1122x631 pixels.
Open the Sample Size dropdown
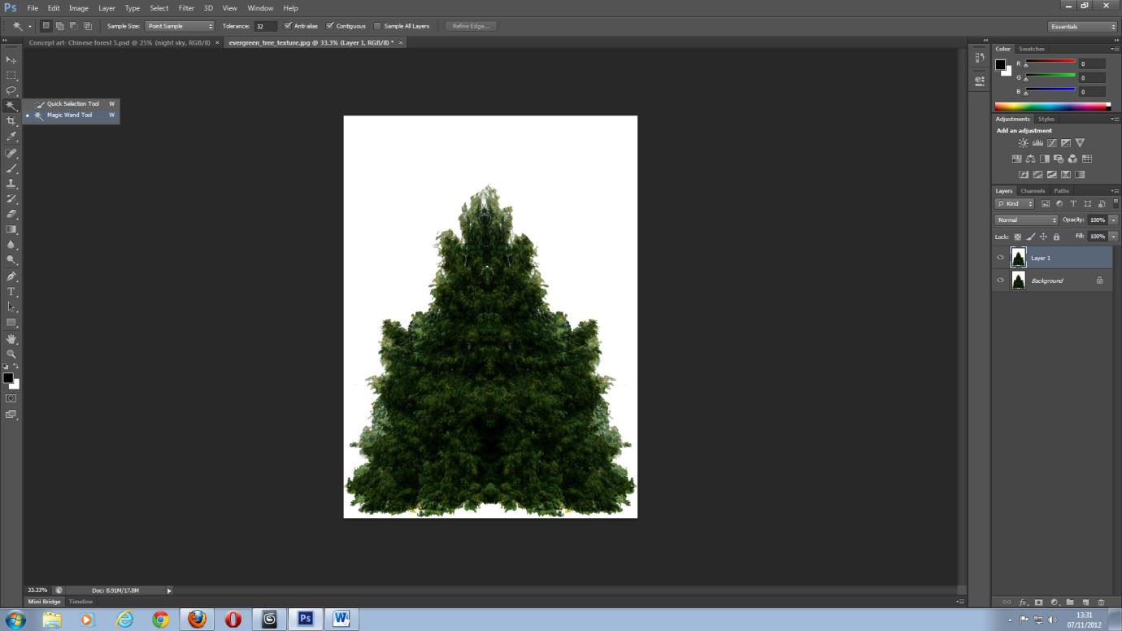[x=179, y=25]
